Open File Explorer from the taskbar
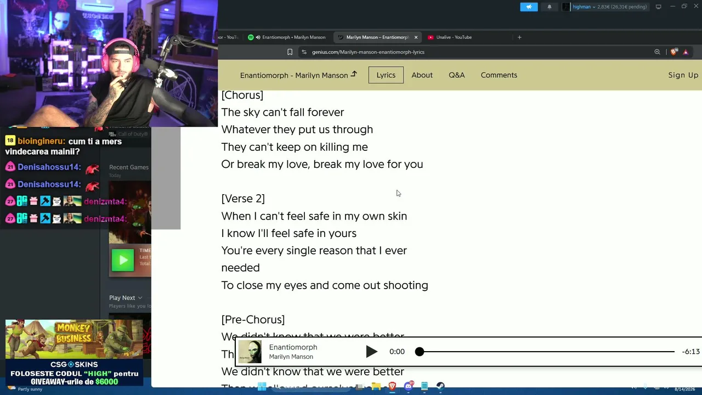The image size is (702, 395). tap(376, 387)
